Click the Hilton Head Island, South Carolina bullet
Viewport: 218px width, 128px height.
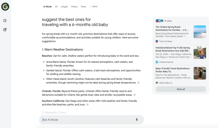click(x=91, y=81)
